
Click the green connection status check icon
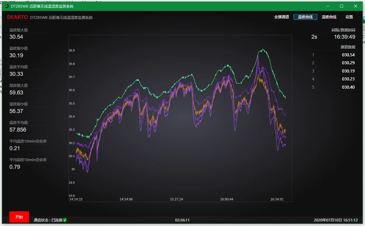point(65,220)
